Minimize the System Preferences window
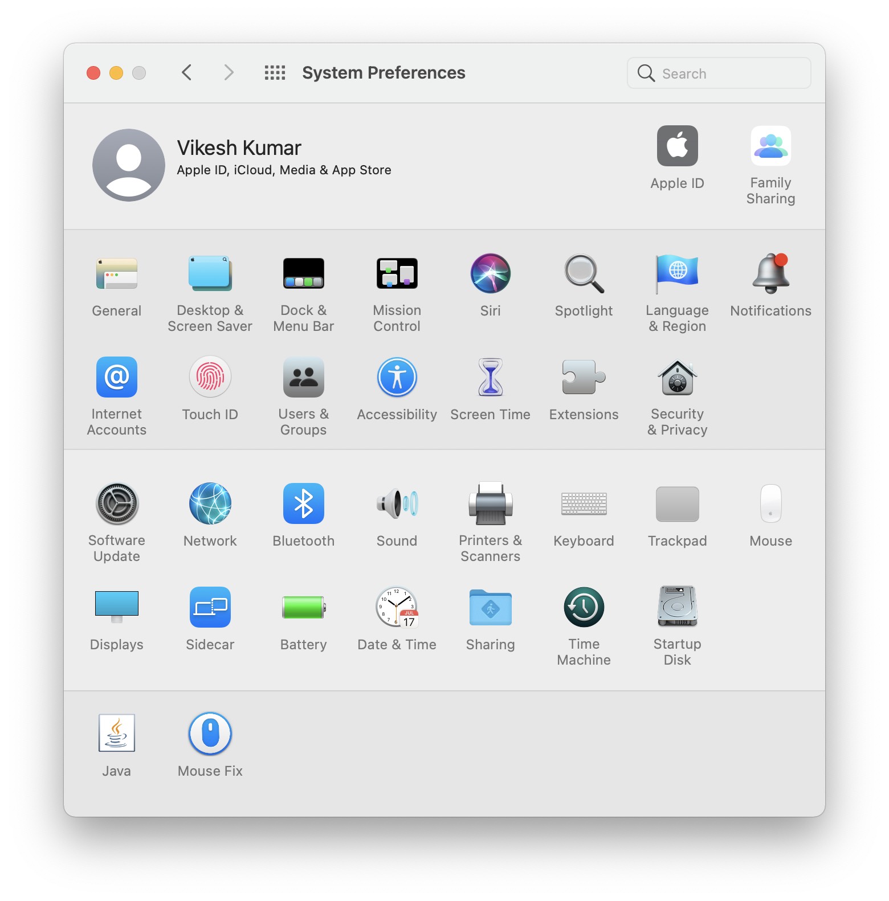 [116, 73]
